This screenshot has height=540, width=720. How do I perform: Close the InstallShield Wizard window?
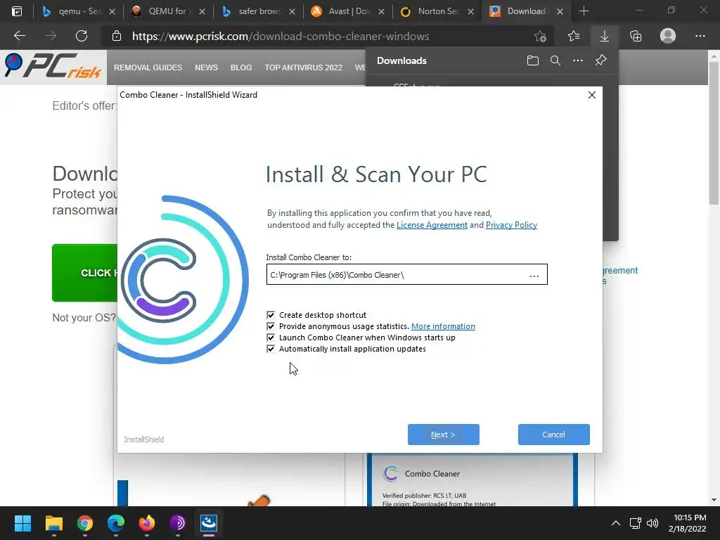pyautogui.click(x=592, y=95)
